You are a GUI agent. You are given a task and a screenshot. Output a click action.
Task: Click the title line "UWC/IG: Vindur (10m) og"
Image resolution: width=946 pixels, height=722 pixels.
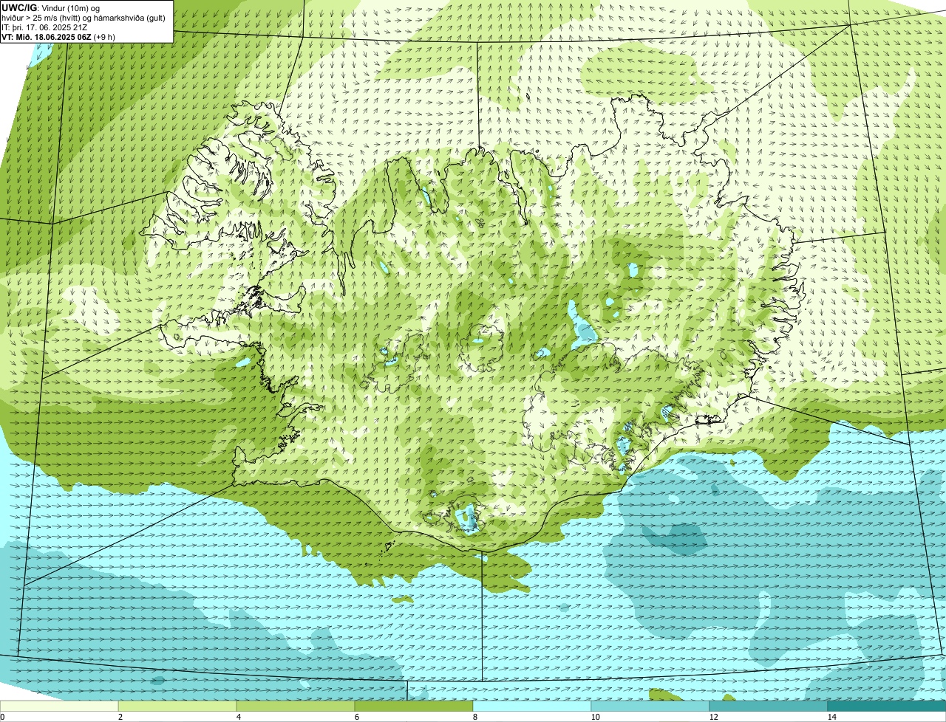click(50, 7)
